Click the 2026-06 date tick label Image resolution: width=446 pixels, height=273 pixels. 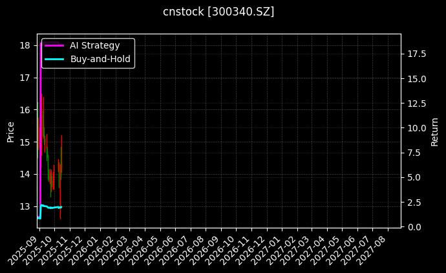162,247
